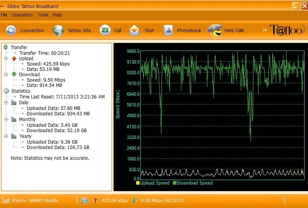
Task: Click the Call label in toolbar
Action: pos(118,30)
